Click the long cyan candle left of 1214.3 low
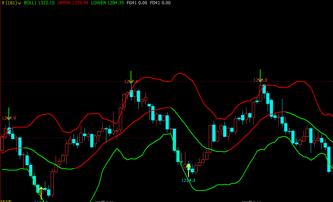This screenshot has width=333, height=202. [x=174, y=140]
